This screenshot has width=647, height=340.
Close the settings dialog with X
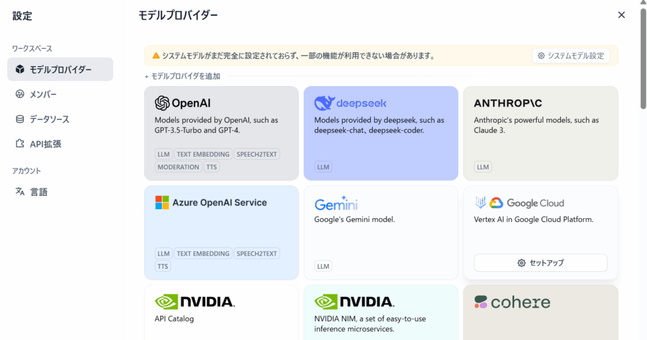(621, 15)
